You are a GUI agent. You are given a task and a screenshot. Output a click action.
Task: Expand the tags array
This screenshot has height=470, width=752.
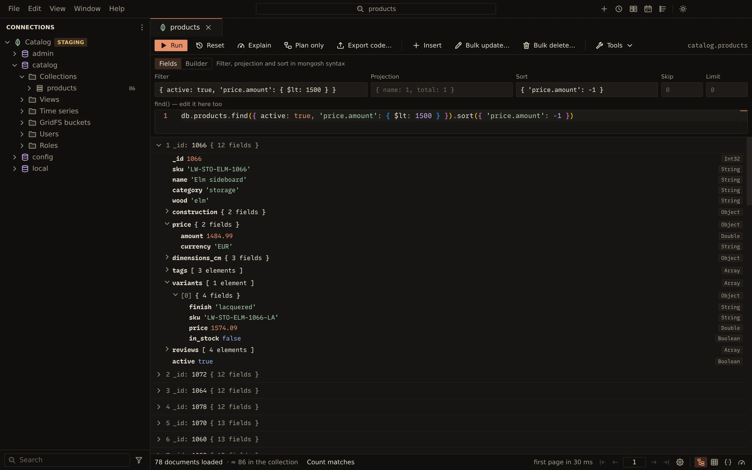167,270
